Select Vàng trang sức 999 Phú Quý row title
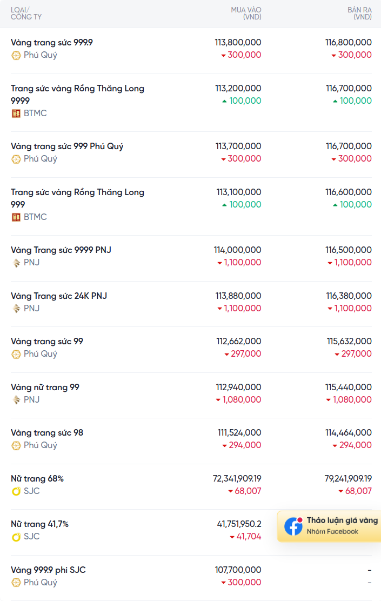Viewport: 381px width, 601px height. (x=67, y=146)
